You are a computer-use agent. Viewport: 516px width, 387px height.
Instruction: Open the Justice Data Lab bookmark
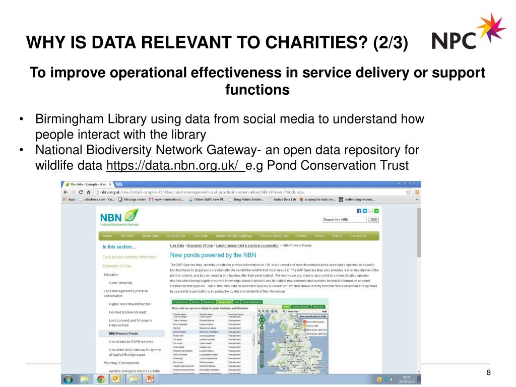[x=282, y=200]
